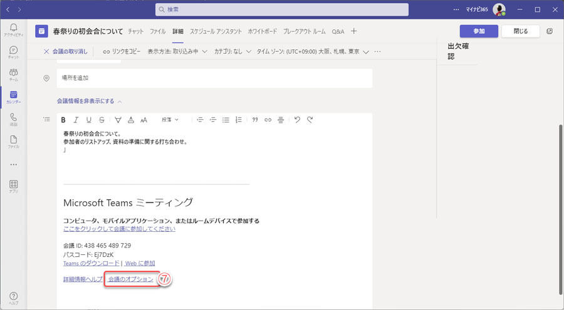564x310 pixels.
Task: Open the time zone dropdown
Action: pyautogui.click(x=313, y=52)
